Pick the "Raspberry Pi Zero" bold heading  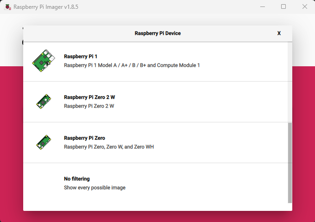point(84,138)
